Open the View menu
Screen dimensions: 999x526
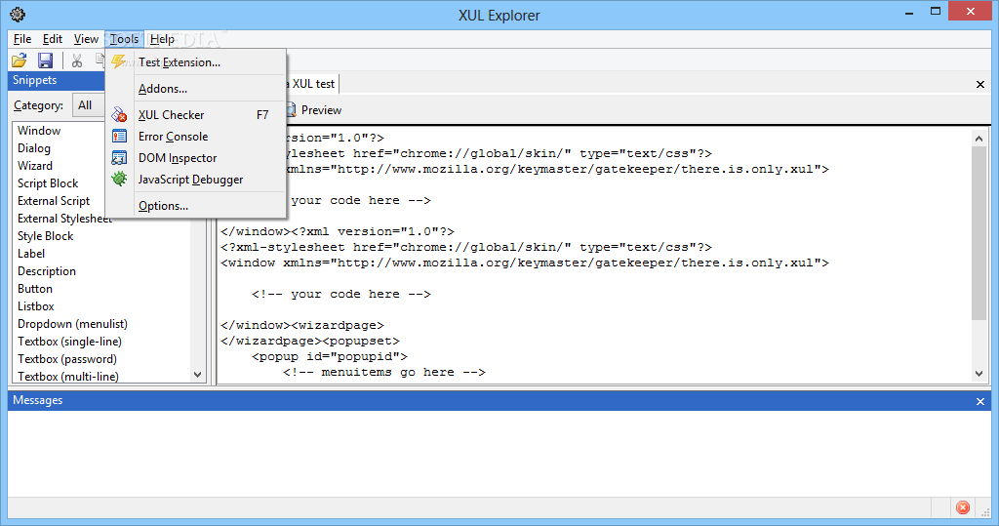pos(86,39)
